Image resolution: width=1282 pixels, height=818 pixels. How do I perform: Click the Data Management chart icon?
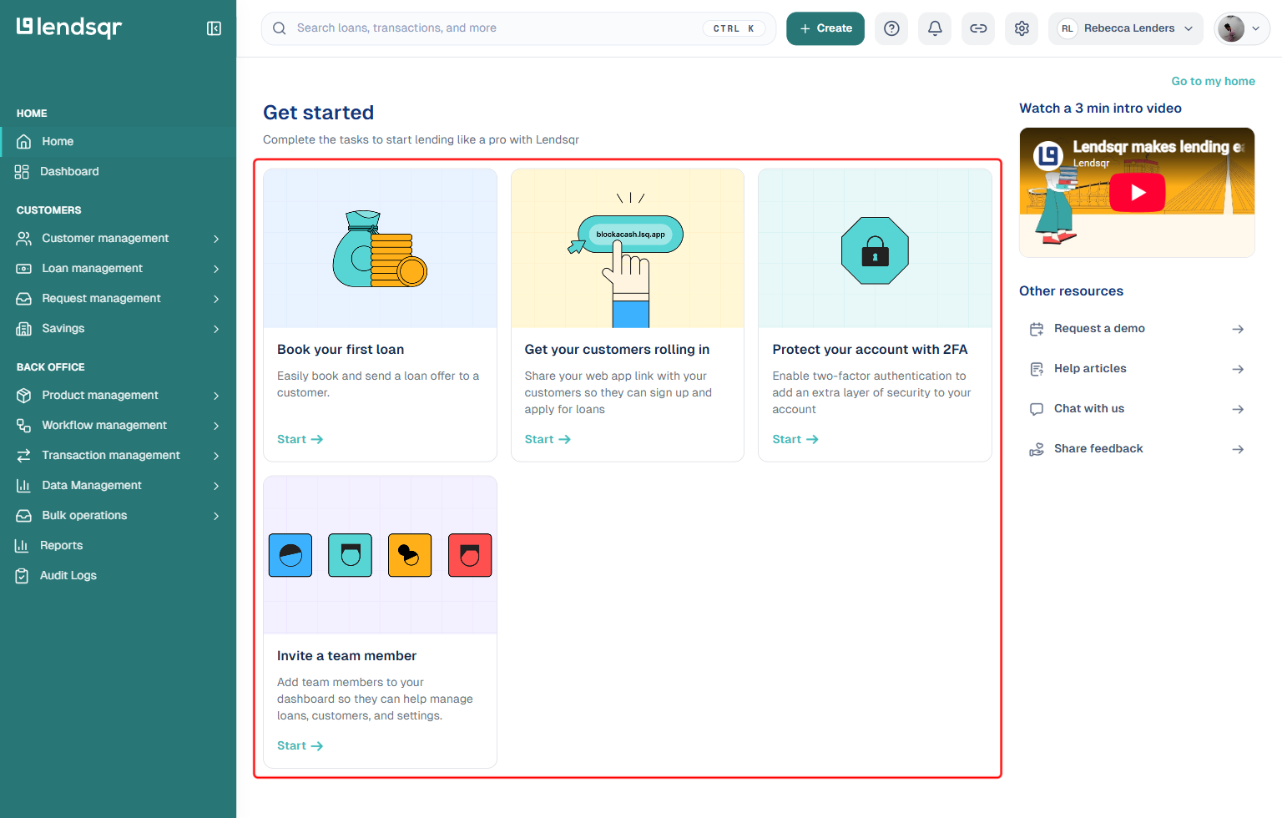[x=24, y=485]
